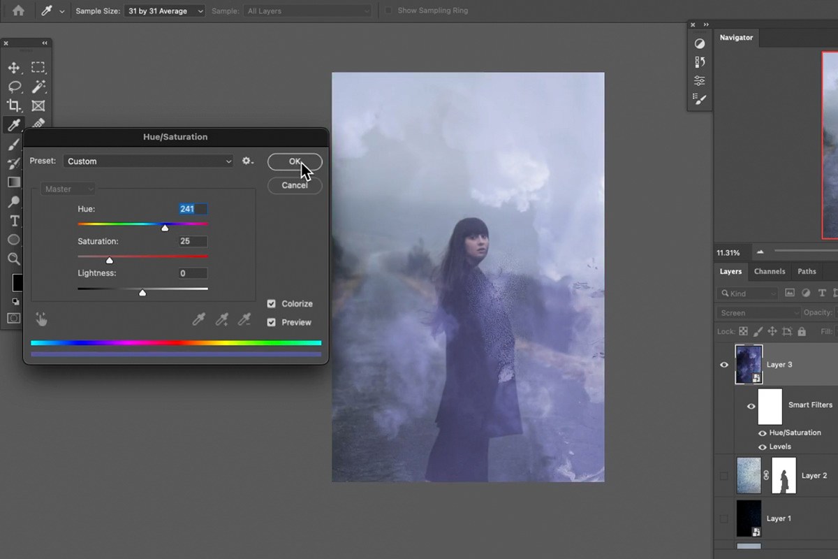Open the Properties panel icon
Screen dimensions: 838x559
pyautogui.click(x=700, y=80)
